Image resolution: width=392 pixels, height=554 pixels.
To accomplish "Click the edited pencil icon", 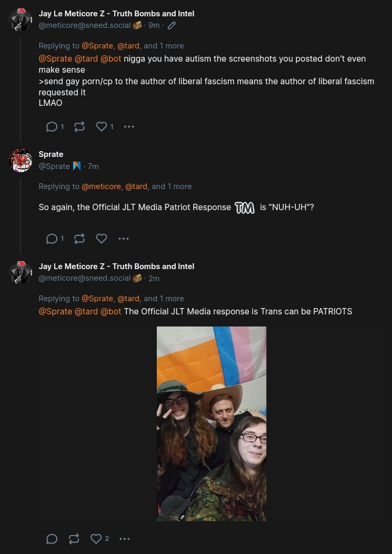I will click(172, 25).
